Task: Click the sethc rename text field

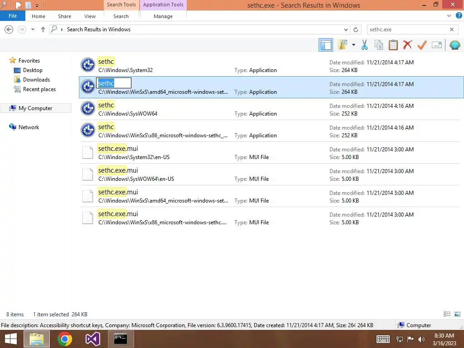Action: point(114,83)
